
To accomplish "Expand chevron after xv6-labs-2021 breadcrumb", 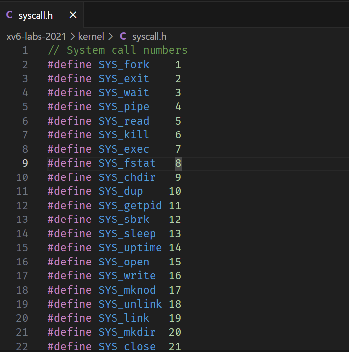I will point(72,37).
